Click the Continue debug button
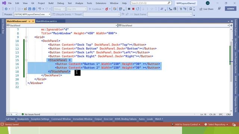This screenshot has width=239, height=134. tap(95, 9)
